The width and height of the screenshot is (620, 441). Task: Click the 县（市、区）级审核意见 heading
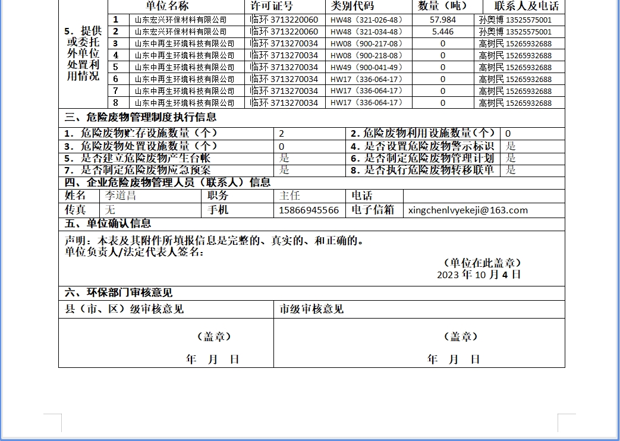[x=124, y=309]
